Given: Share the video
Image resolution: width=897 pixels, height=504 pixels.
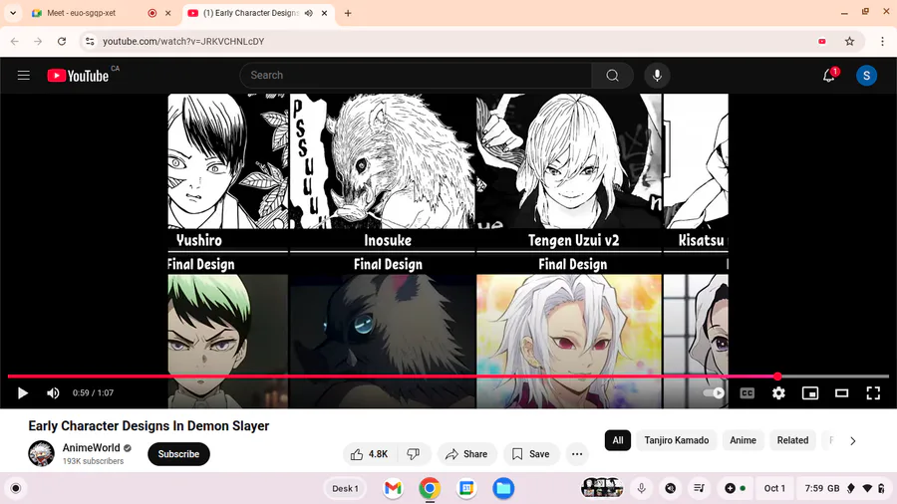Looking at the screenshot, I should click(x=466, y=454).
